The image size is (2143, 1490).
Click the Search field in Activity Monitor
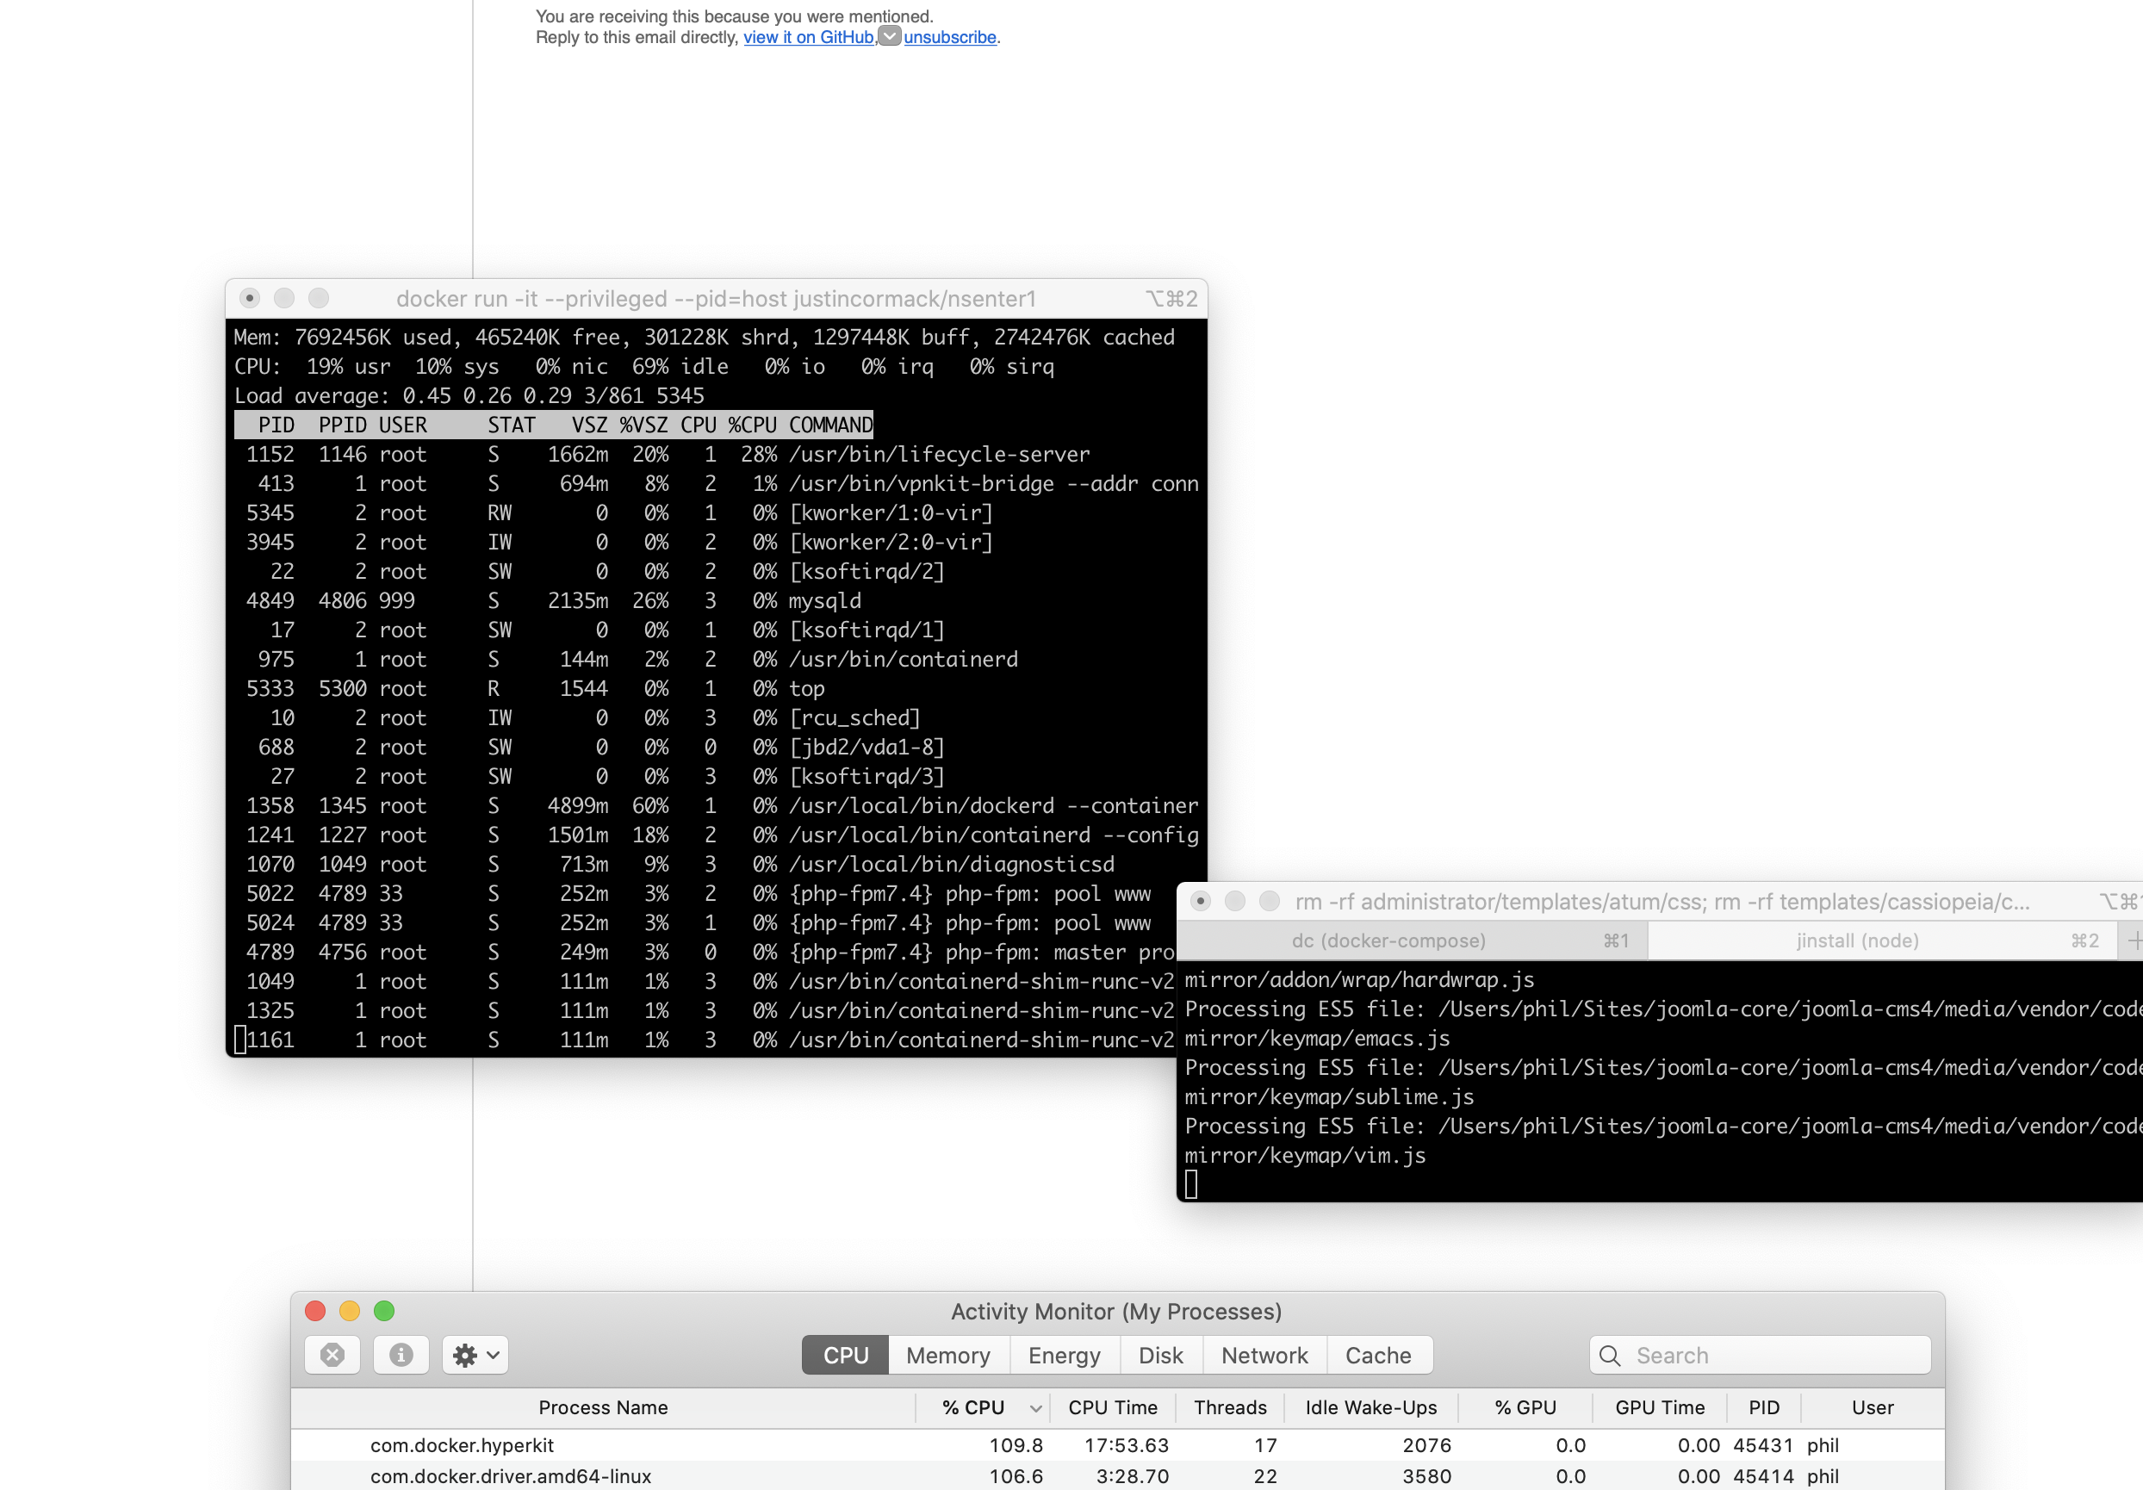click(1761, 1355)
